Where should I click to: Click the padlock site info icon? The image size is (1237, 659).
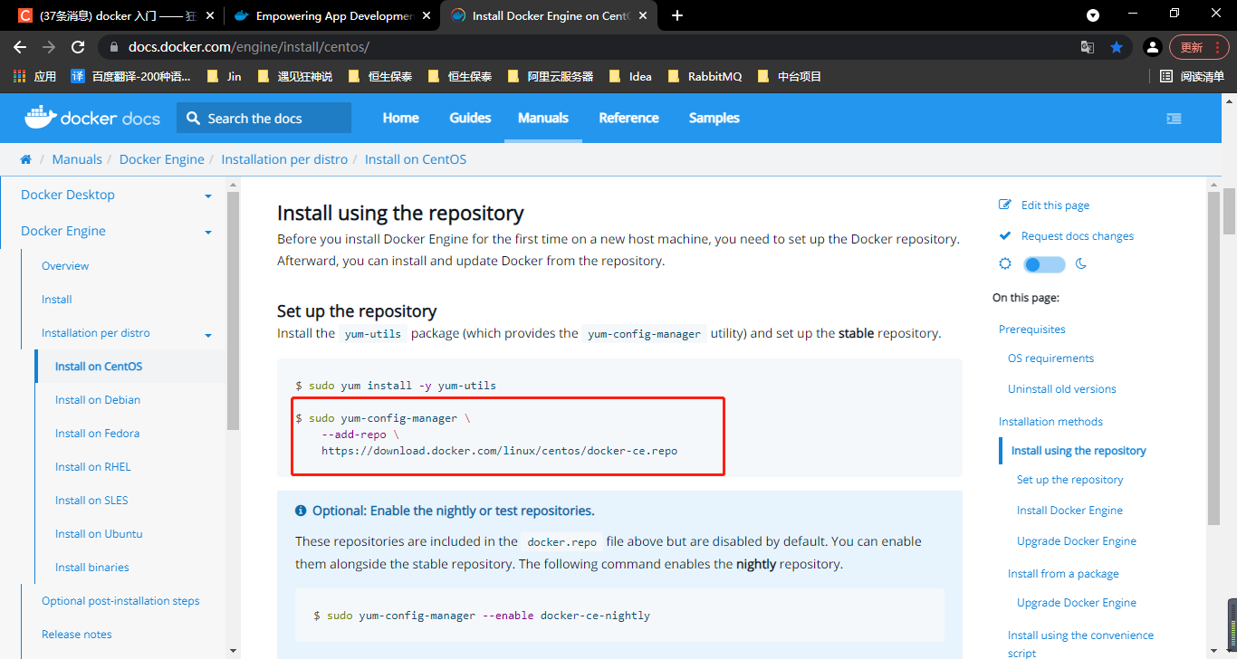click(x=114, y=47)
